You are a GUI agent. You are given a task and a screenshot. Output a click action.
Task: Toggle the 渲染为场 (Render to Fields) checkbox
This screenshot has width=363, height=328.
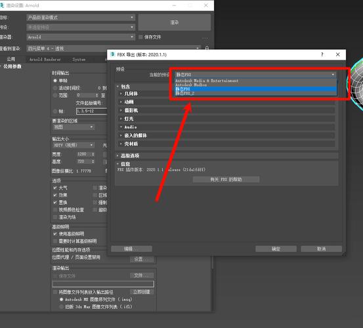point(55,217)
